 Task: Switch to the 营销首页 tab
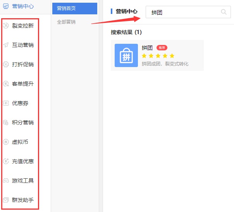(x=75, y=9)
